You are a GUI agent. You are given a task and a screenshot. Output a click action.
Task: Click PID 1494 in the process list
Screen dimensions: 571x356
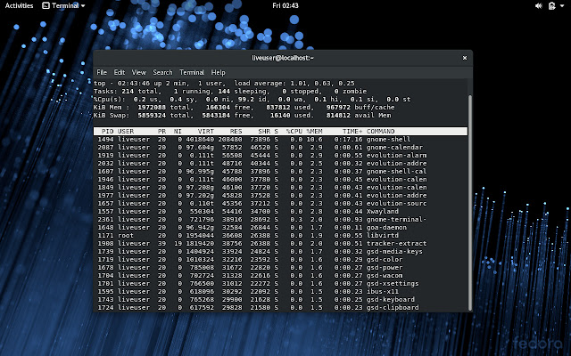(x=105, y=139)
